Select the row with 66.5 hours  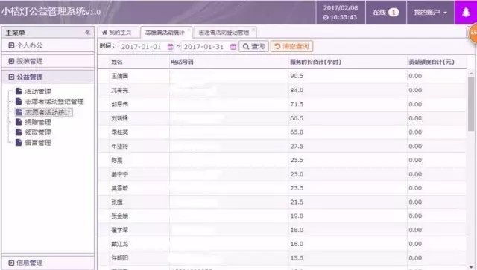[282, 118]
